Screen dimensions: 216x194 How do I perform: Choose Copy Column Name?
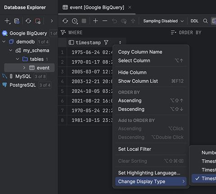click(x=151, y=52)
